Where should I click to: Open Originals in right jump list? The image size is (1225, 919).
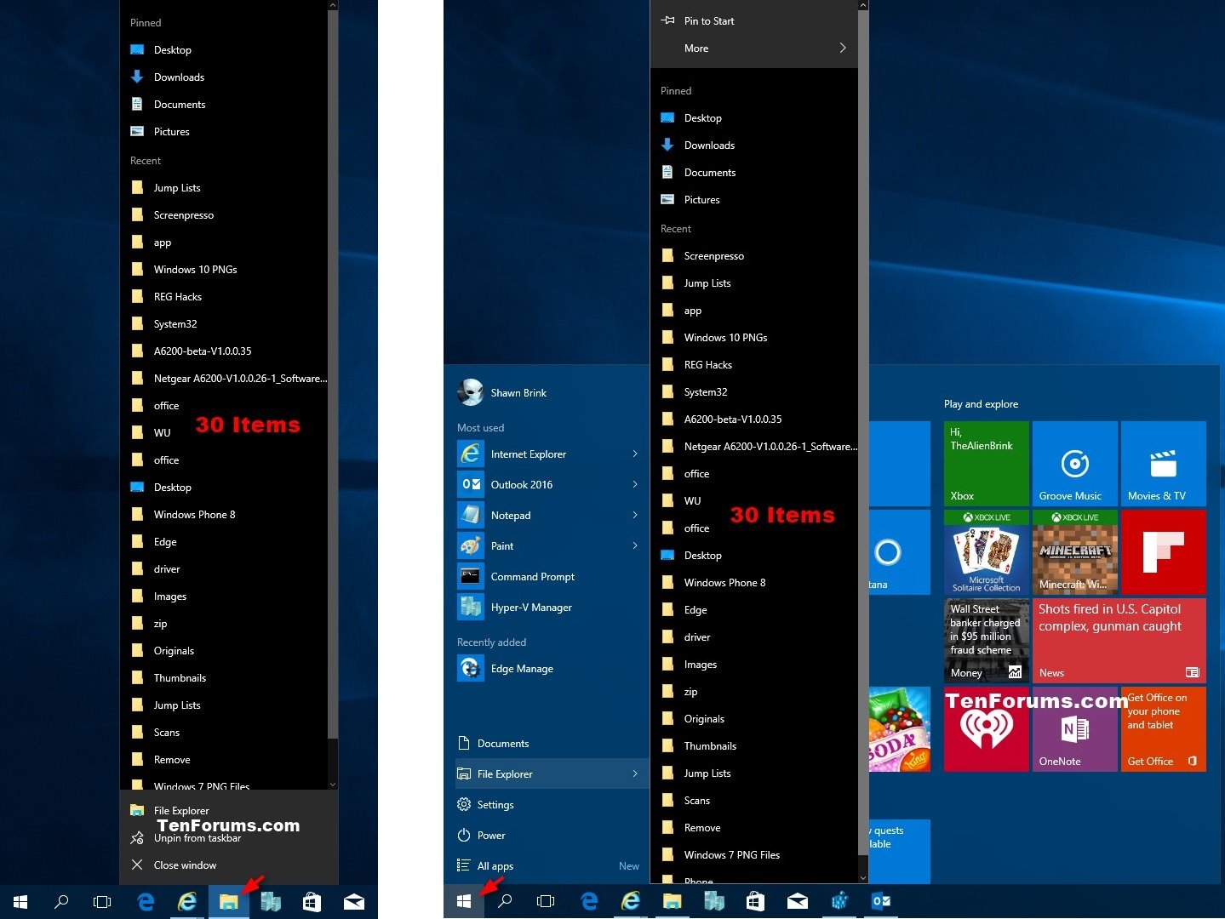click(x=753, y=719)
